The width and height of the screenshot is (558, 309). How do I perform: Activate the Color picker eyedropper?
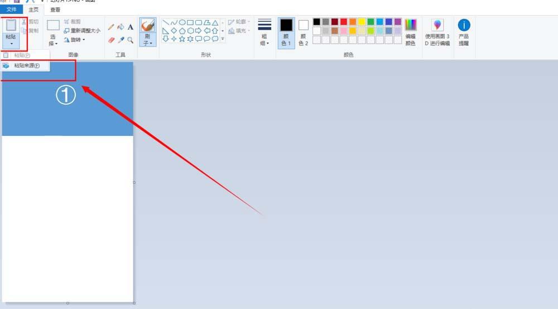point(121,40)
